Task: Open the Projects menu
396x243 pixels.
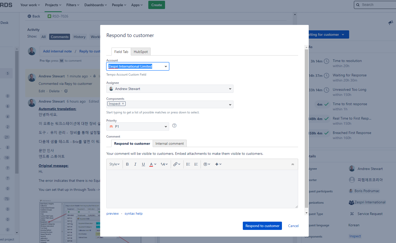Action: point(53,5)
